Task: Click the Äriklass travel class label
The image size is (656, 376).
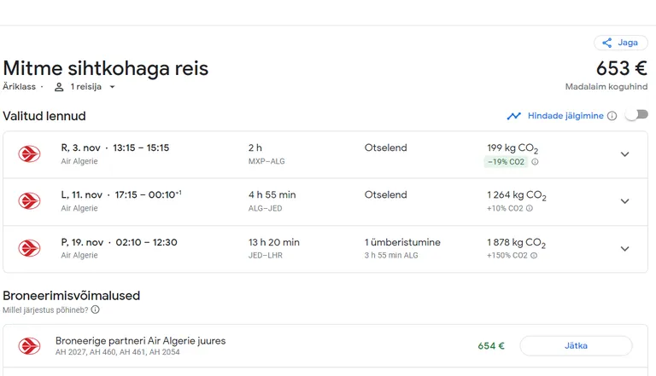Action: tap(20, 86)
